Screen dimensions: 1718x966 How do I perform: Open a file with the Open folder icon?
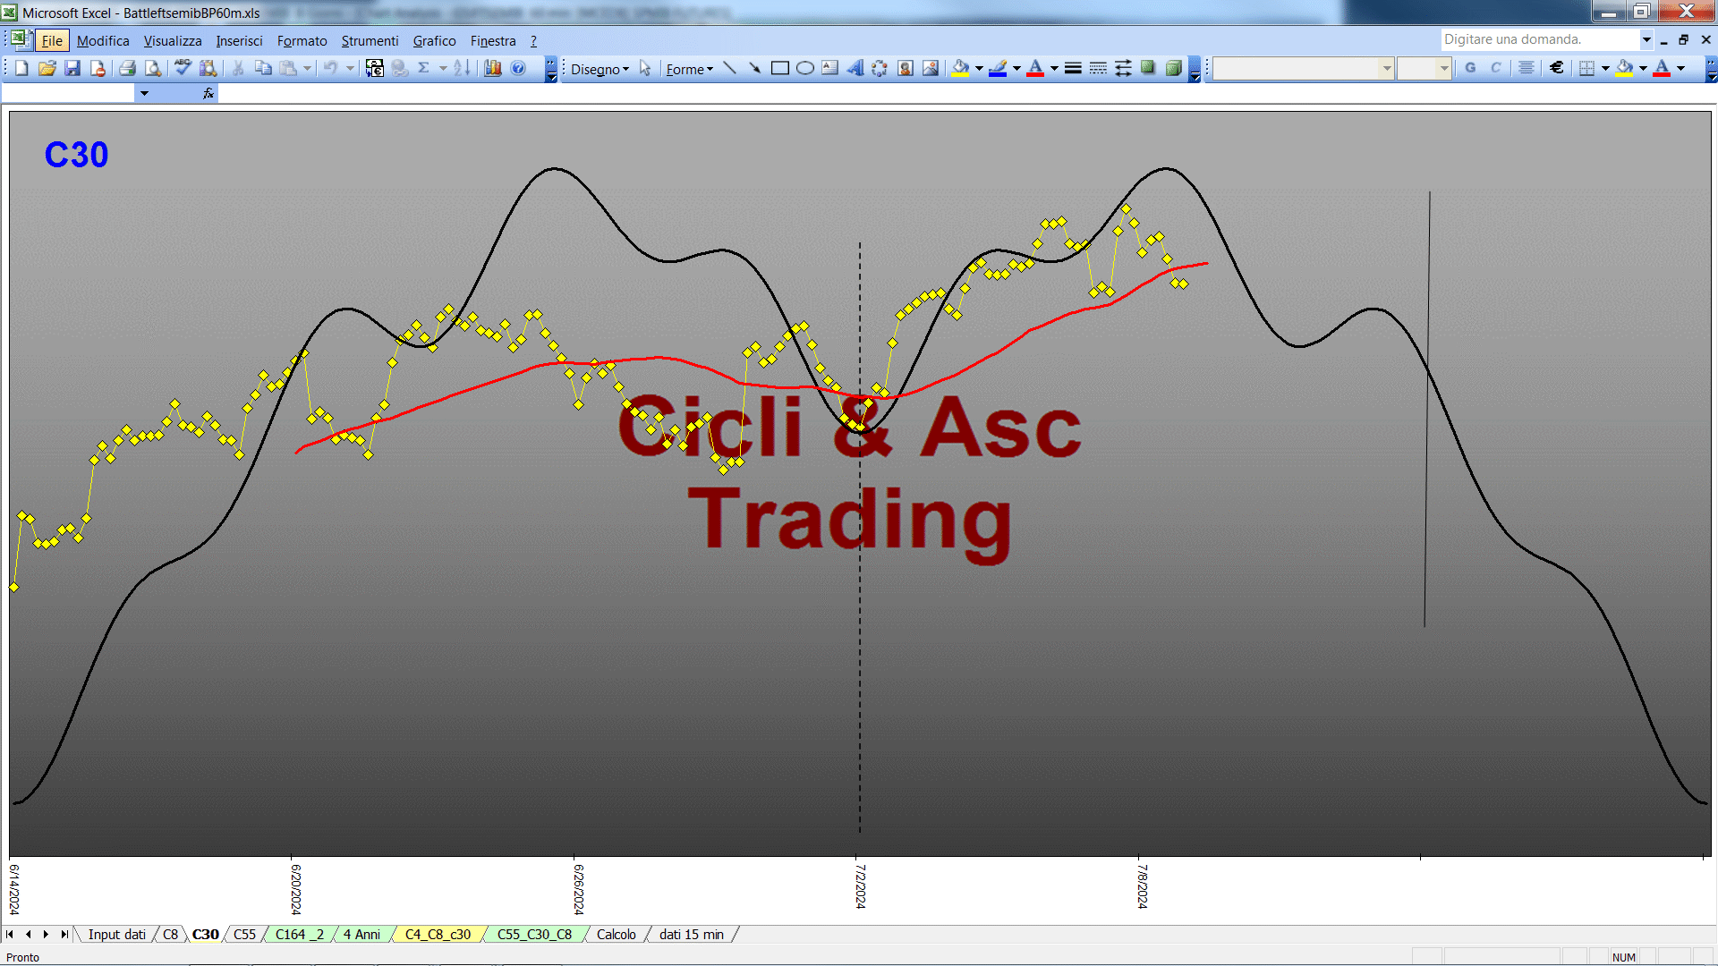pyautogui.click(x=47, y=68)
